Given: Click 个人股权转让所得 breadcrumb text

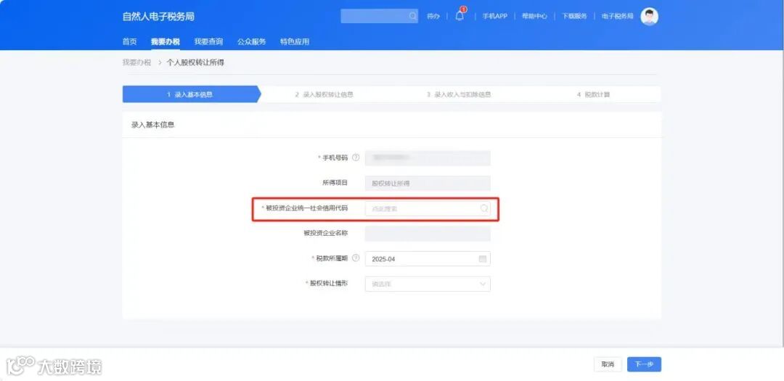Looking at the screenshot, I should pyautogui.click(x=195, y=63).
